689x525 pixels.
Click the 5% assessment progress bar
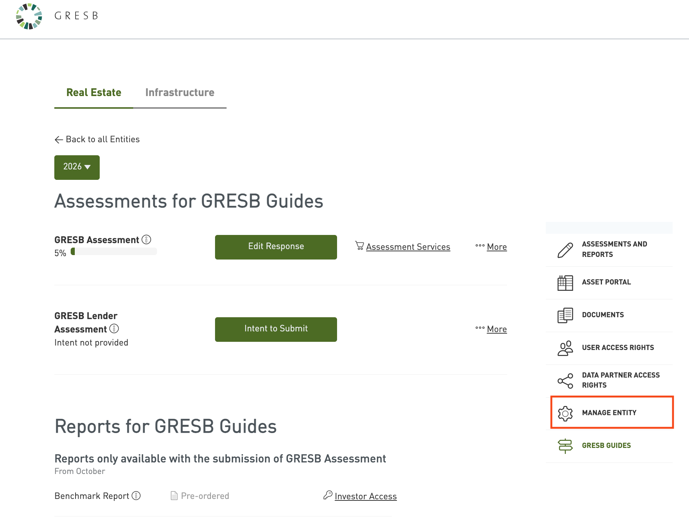(114, 252)
